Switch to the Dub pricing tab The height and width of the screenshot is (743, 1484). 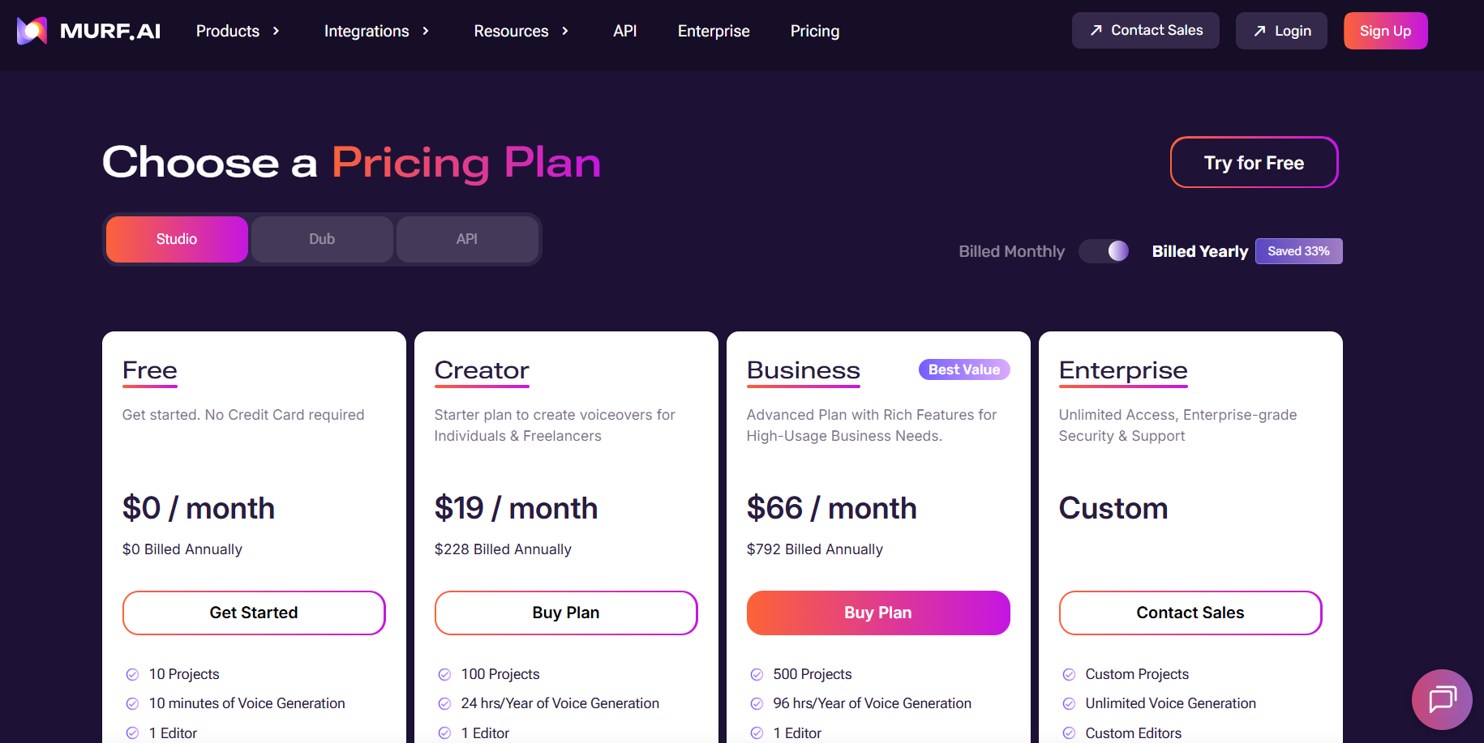[x=322, y=239]
